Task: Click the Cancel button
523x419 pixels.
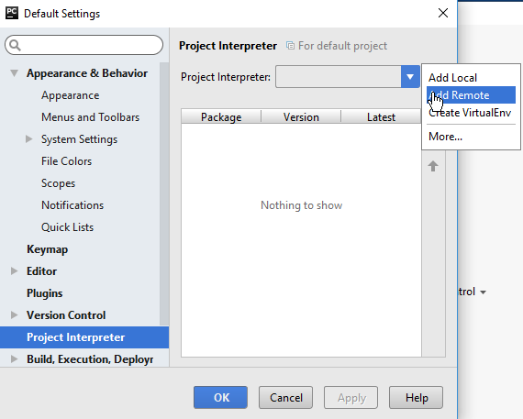Action: point(286,397)
